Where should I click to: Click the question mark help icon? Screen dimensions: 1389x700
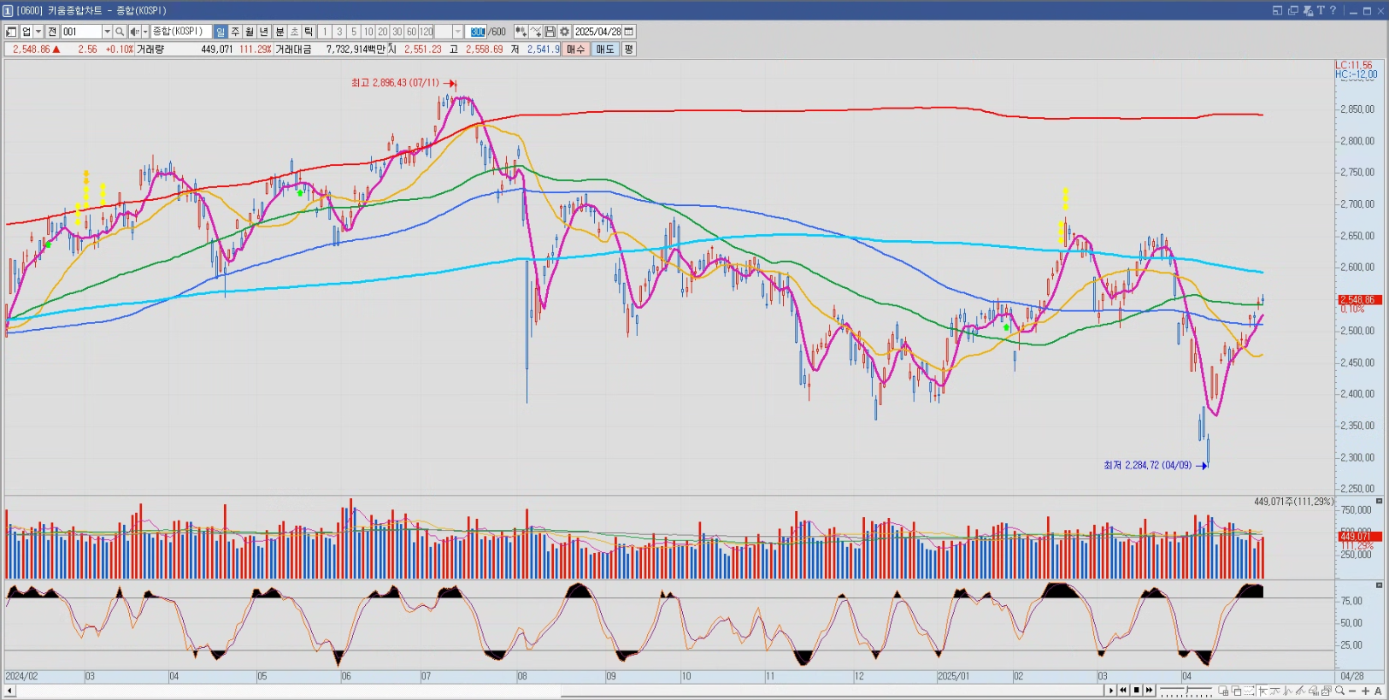(x=1333, y=10)
